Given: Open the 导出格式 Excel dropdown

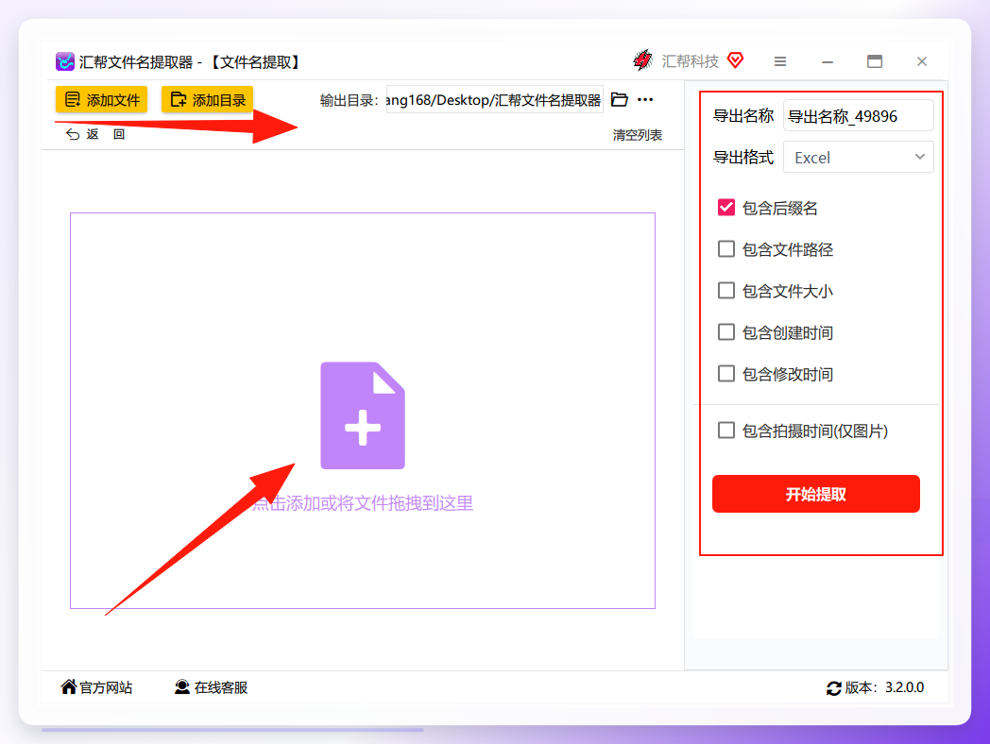Looking at the screenshot, I should tap(858, 157).
